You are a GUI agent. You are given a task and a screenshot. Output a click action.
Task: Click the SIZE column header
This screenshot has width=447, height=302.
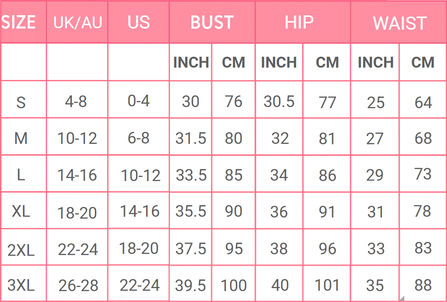(19, 23)
